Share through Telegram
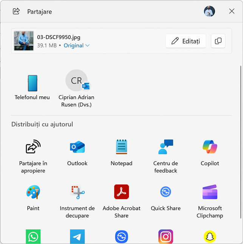The image size is (243, 244). [77, 237]
